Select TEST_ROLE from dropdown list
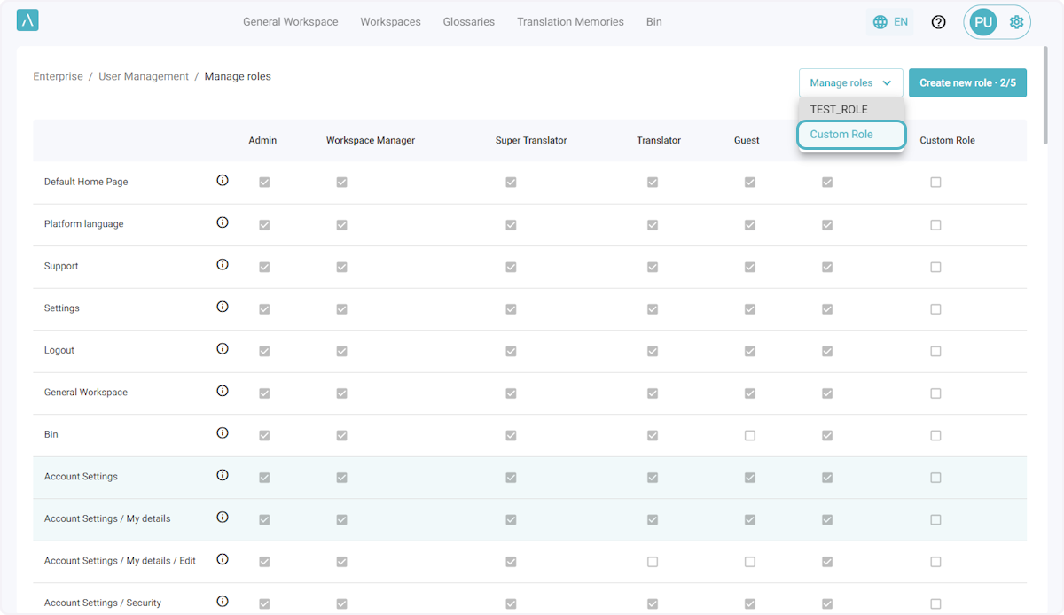 (839, 109)
